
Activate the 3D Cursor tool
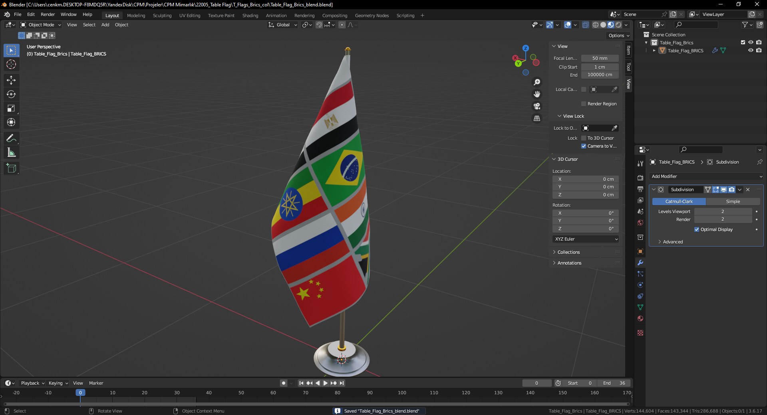11,64
